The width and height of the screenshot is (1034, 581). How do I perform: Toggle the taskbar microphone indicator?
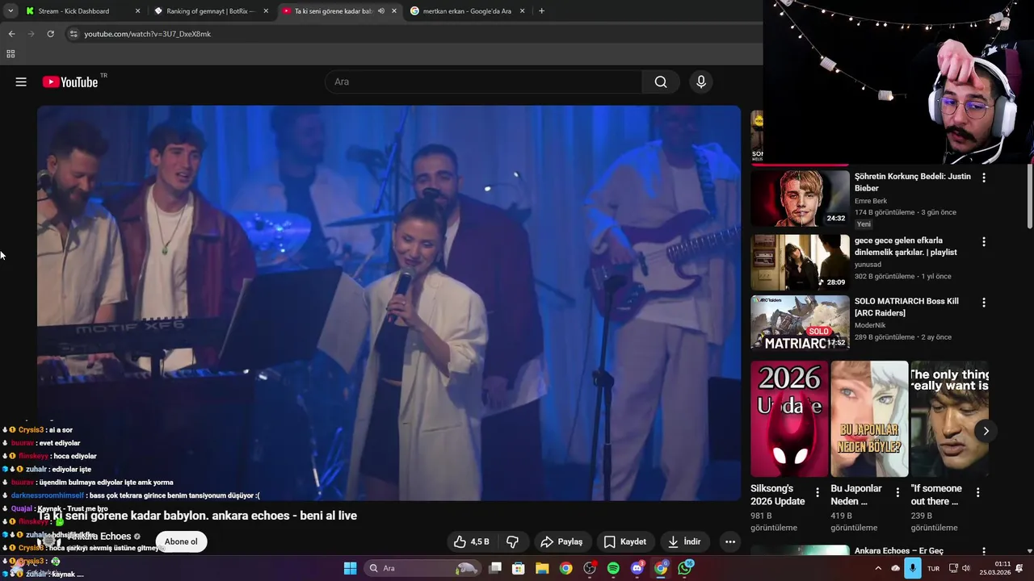coord(913,568)
